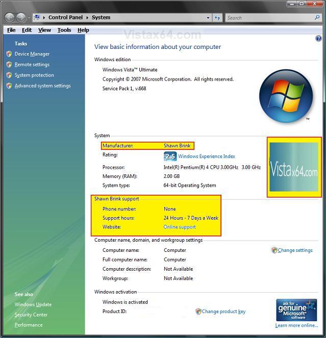This screenshot has height=338, width=326.
Task: Click Control Panel in the address breadcrumb
Action: click(x=65, y=17)
